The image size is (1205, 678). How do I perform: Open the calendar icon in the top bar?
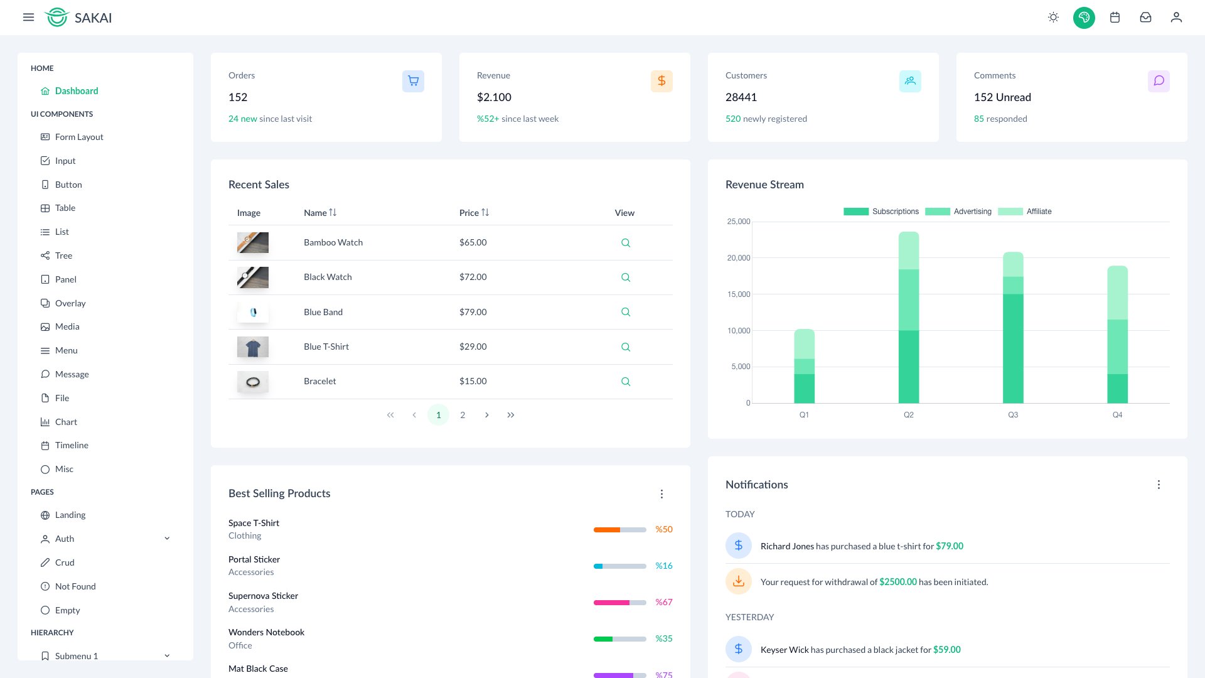coord(1115,18)
